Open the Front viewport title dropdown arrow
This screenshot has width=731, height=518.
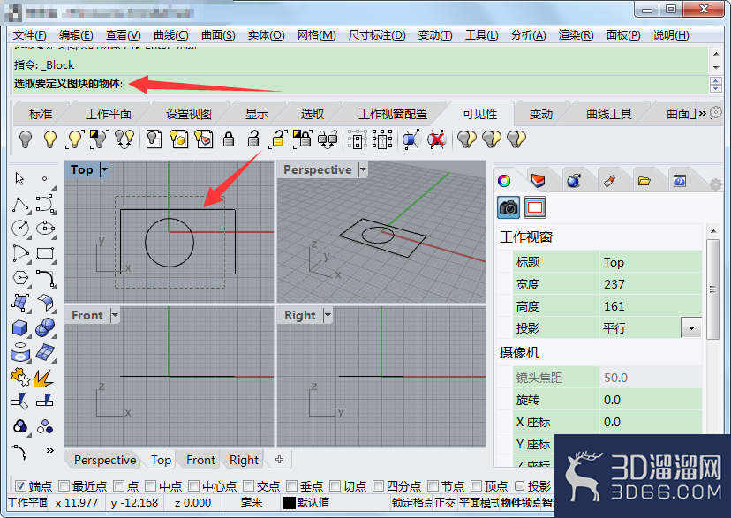click(115, 315)
